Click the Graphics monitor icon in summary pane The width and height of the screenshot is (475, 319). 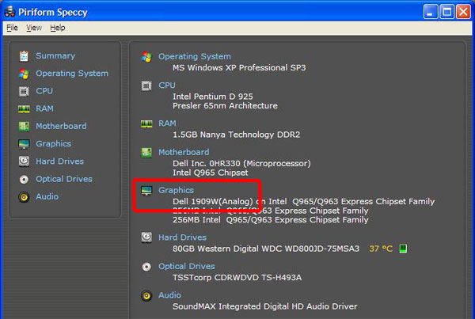[146, 191]
